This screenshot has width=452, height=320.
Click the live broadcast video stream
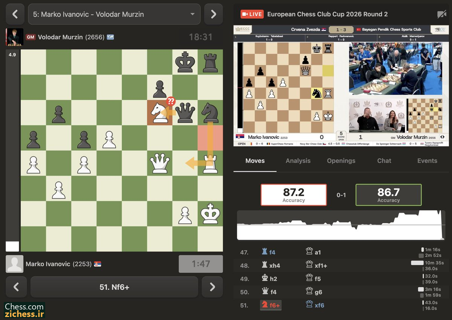tap(341, 86)
